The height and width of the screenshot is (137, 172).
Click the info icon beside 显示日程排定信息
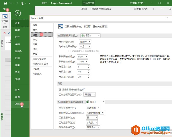coord(84,89)
